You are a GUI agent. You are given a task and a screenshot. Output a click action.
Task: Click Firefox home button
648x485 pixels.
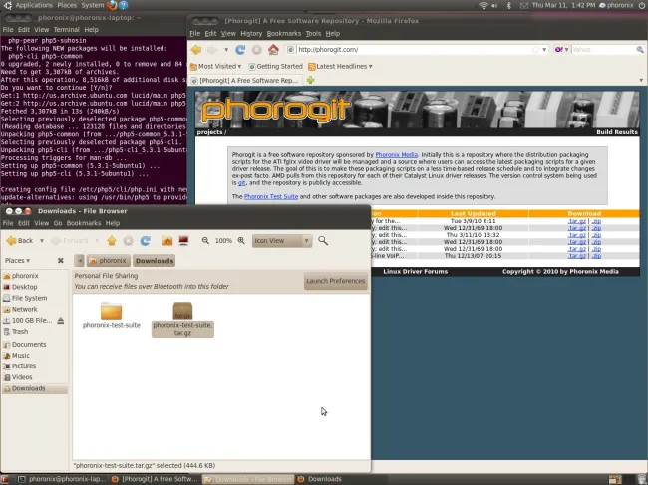tap(273, 49)
